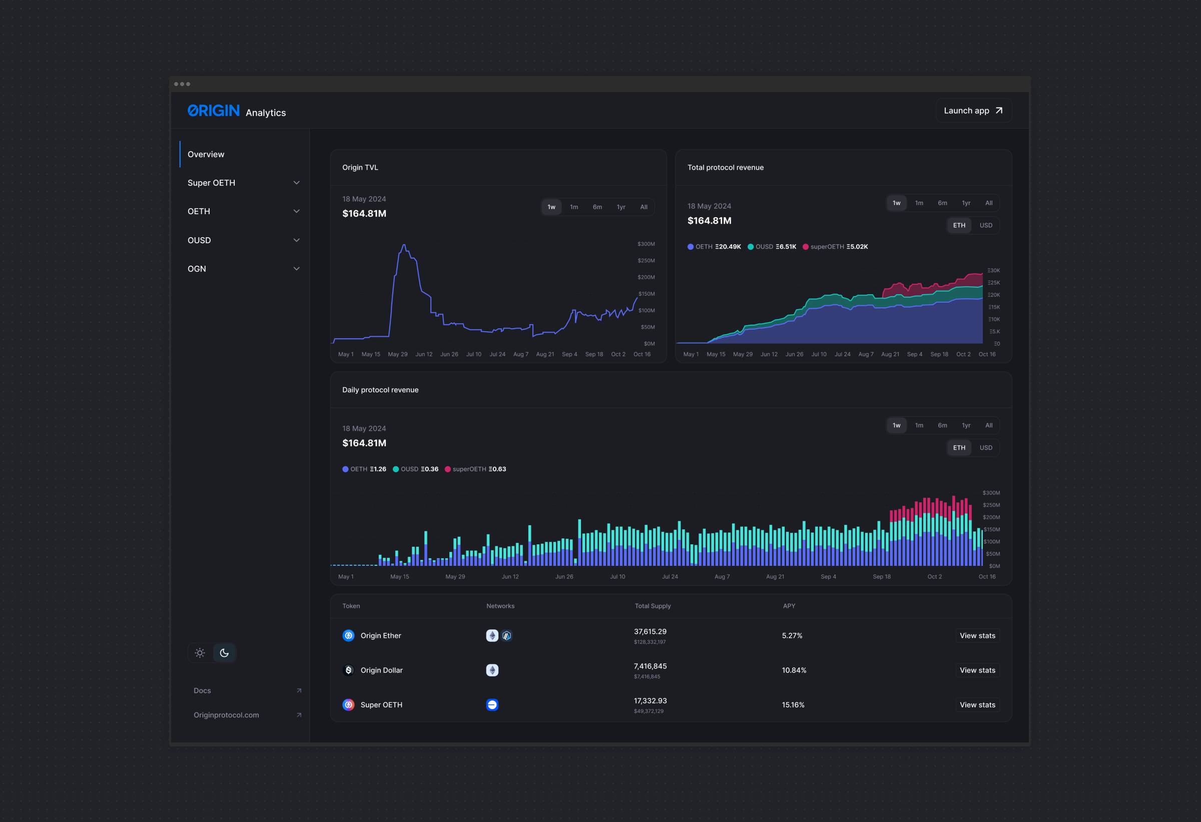This screenshot has width=1201, height=822.
Task: Select USD in Total protocol revenue
Action: tap(985, 225)
